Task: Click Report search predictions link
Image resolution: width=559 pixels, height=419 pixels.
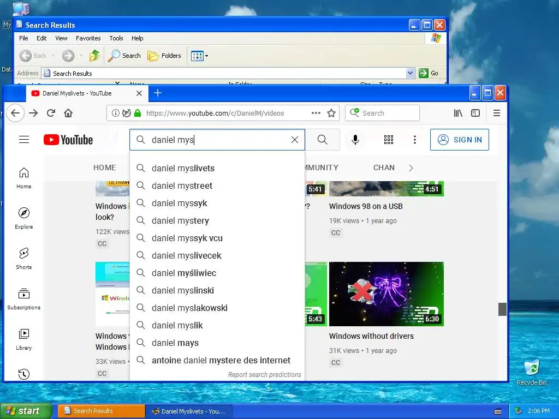Action: pyautogui.click(x=265, y=374)
